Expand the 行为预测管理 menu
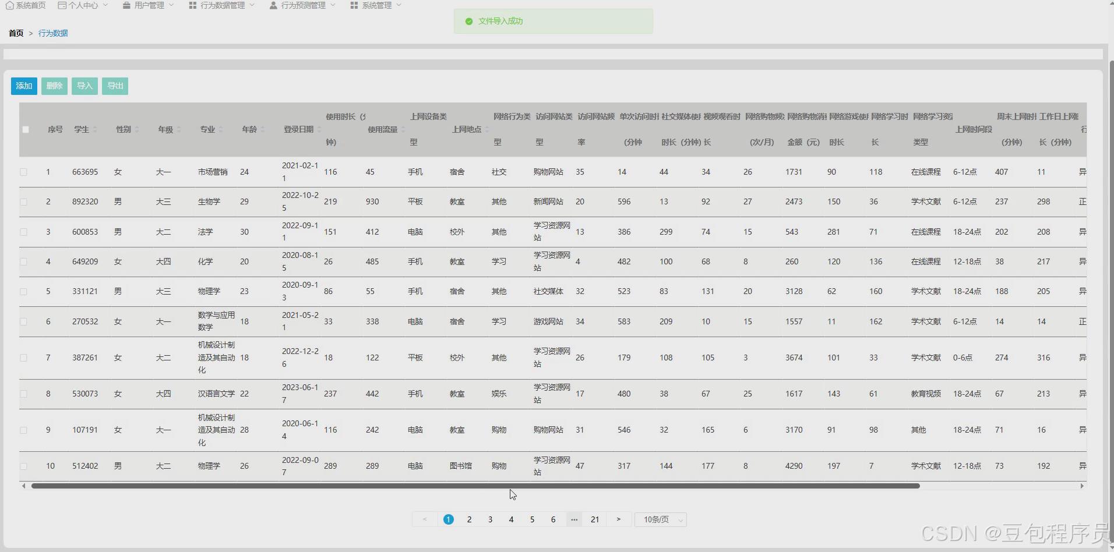The width and height of the screenshot is (1114, 552). tap(302, 5)
